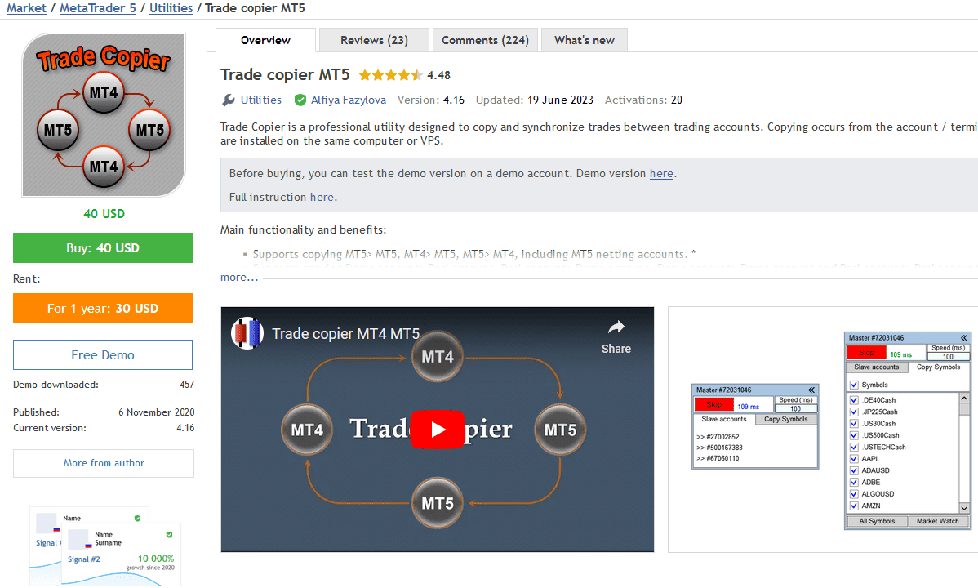Click the wrench Utilities icon
978x588 pixels.
(x=229, y=100)
